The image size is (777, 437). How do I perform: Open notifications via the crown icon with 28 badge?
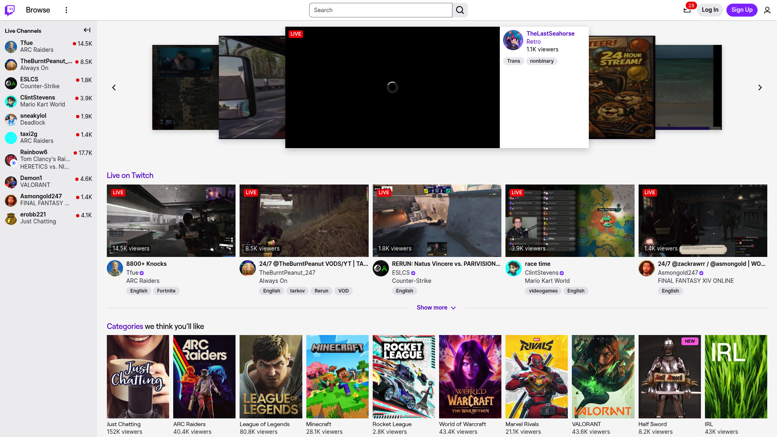[687, 10]
